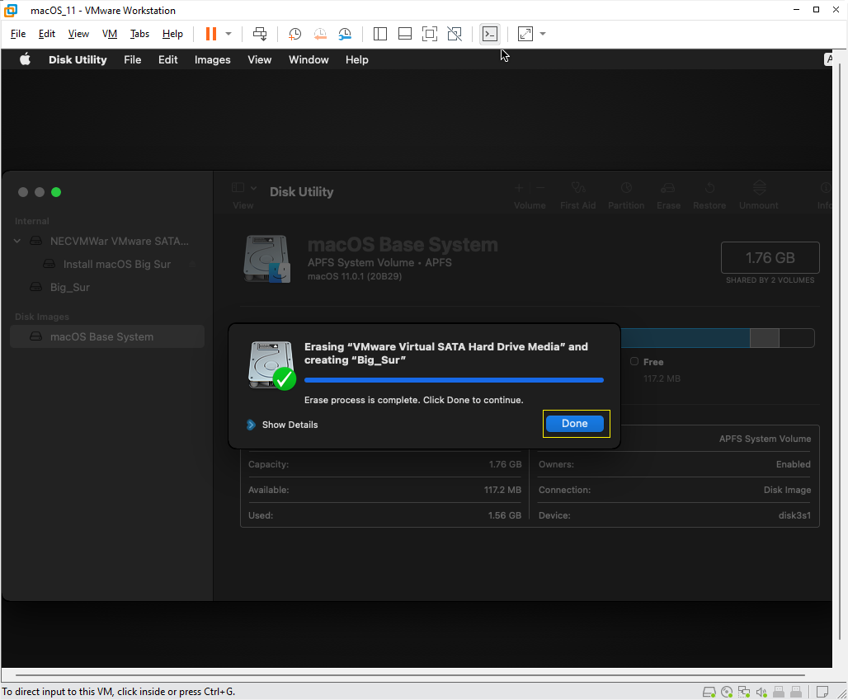Click the hard disk status icon

point(709,692)
